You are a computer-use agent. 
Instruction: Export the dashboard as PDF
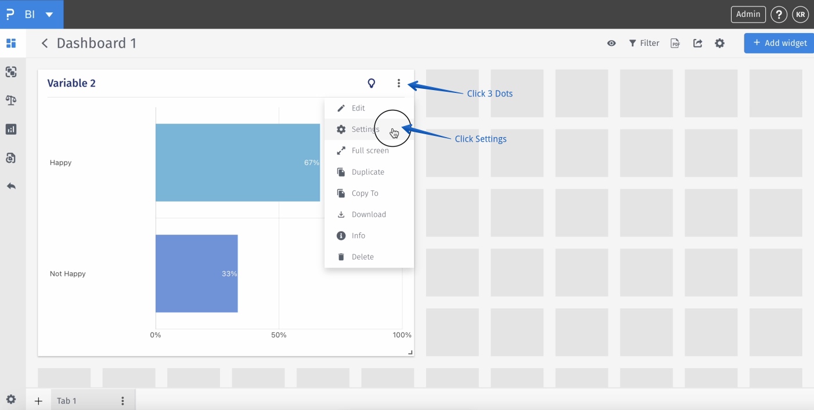(x=675, y=43)
